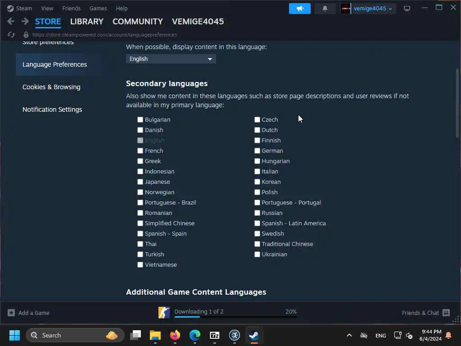The width and height of the screenshot is (461, 346).
Task: Click the vemige4045 profile avatar
Action: click(x=345, y=9)
